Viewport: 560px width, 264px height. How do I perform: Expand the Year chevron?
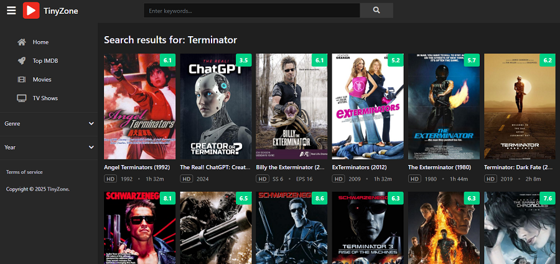91,147
